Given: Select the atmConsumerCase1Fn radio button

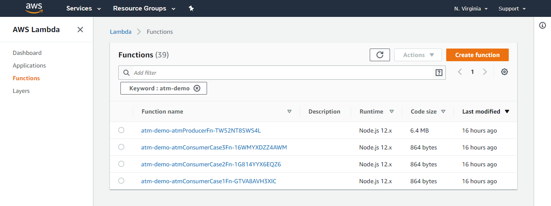Looking at the screenshot, I should point(121,181).
